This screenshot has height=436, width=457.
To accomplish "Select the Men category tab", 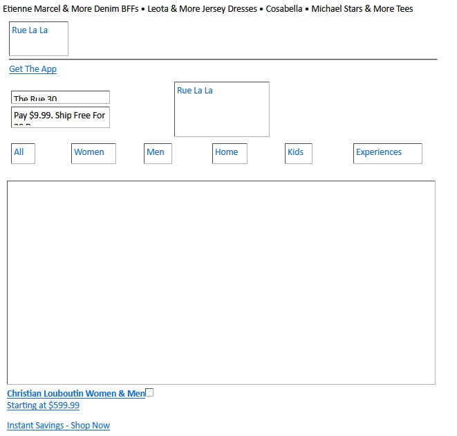I will 158,153.
